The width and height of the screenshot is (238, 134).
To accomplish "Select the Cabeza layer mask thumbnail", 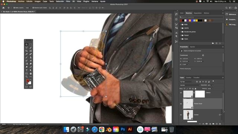I will coord(200,94).
